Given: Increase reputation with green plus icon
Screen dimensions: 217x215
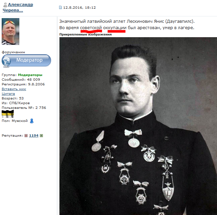Looking at the screenshot, I should (41, 136).
